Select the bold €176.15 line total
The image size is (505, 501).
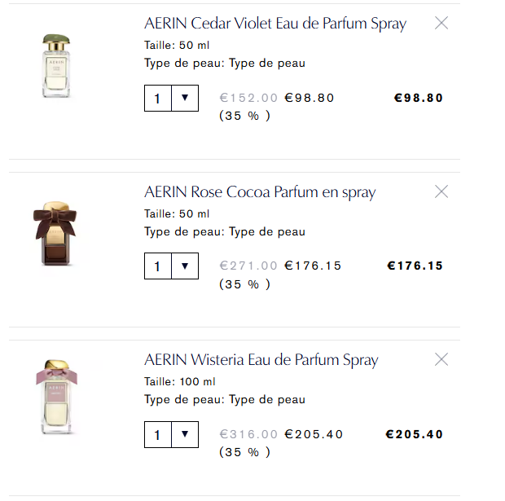pos(415,266)
